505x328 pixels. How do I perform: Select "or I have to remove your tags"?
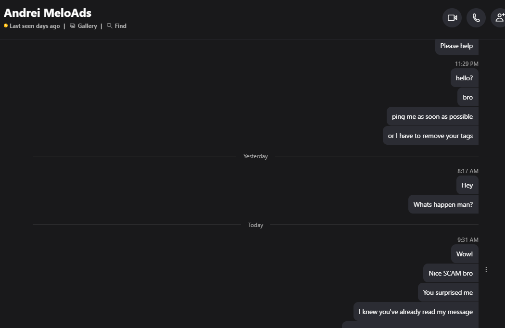coord(430,136)
